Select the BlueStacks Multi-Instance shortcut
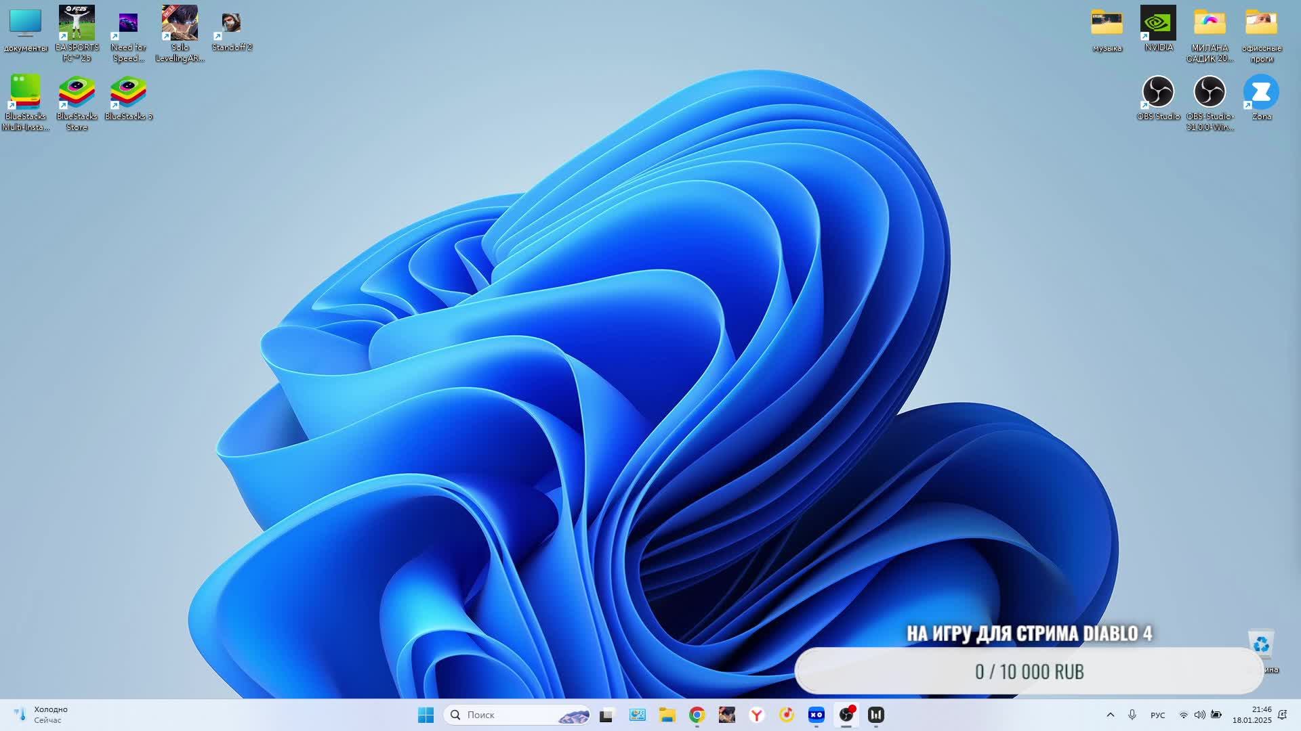This screenshot has height=731, width=1301. point(25,103)
